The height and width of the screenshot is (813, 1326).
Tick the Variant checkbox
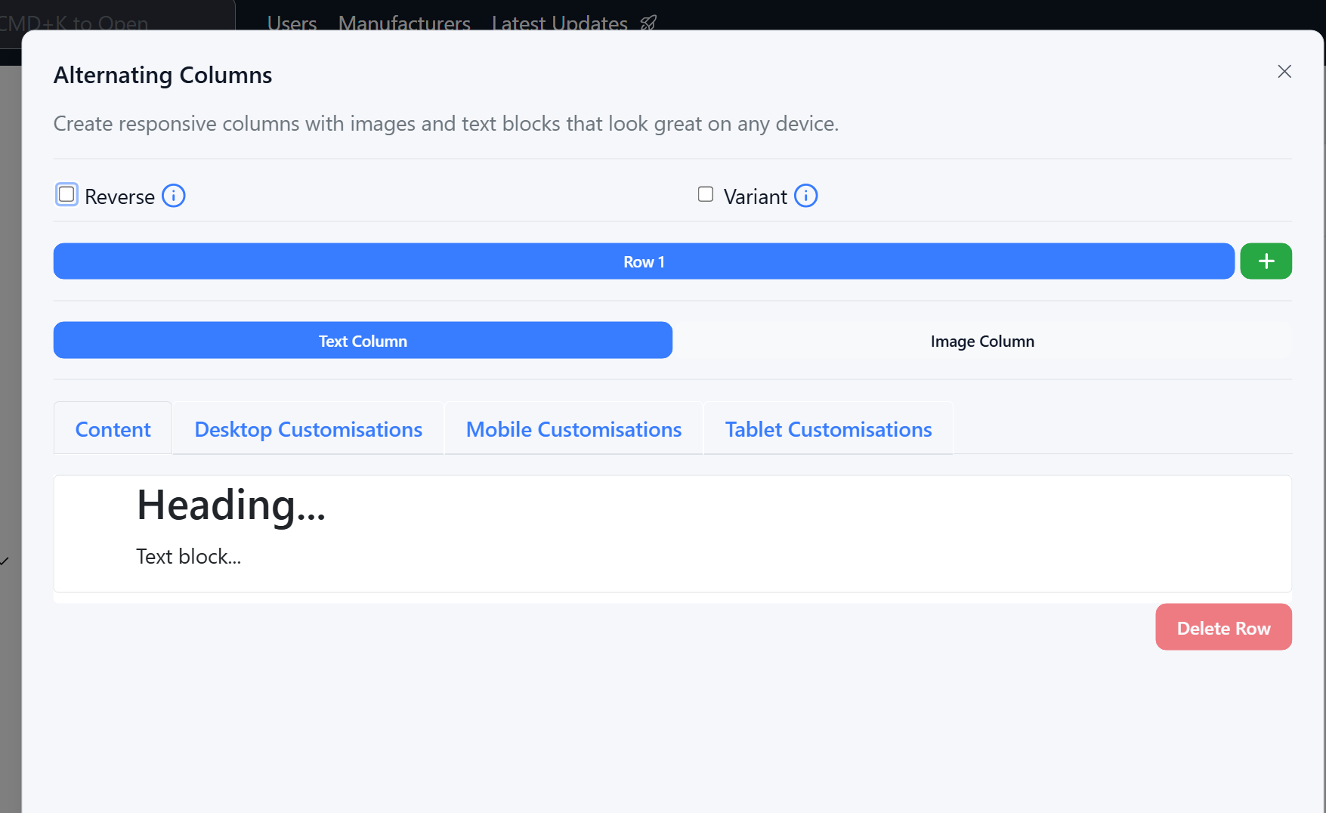(x=706, y=195)
